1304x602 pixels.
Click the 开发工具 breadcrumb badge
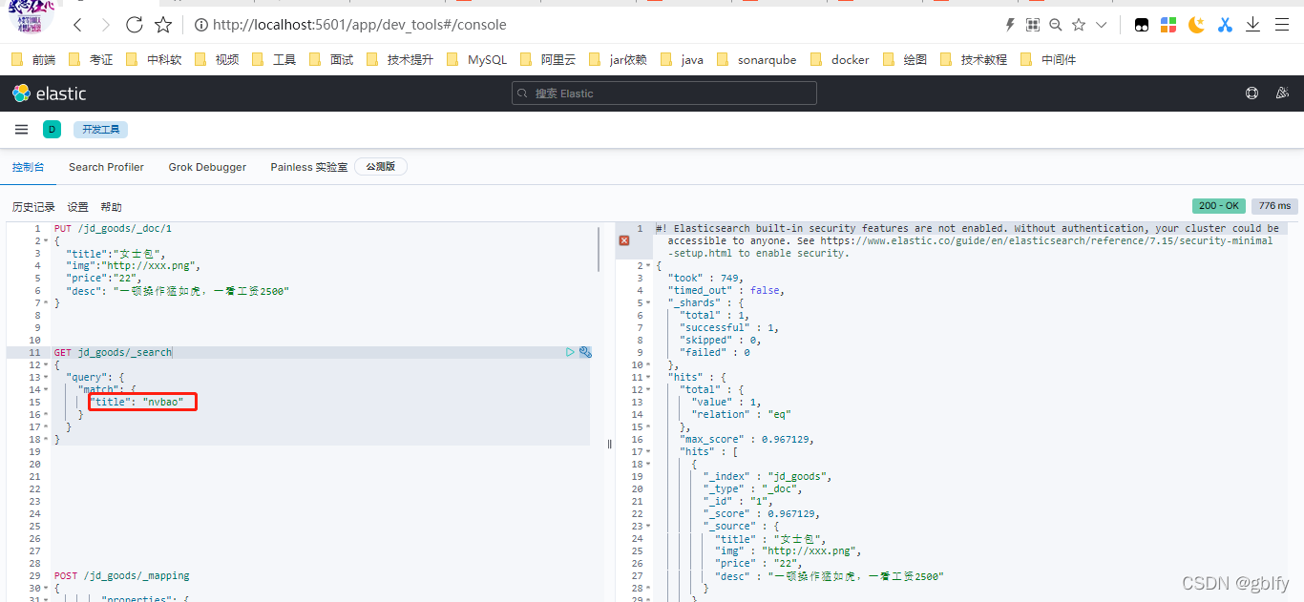coord(101,130)
